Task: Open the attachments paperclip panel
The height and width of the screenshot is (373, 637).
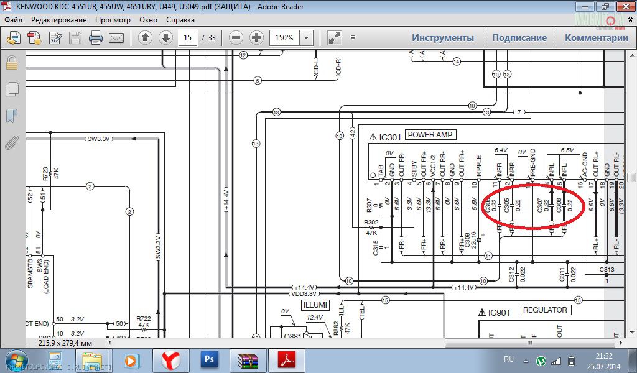Action: (12, 142)
